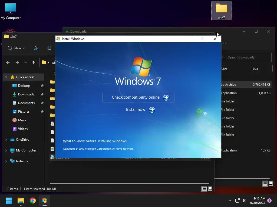Click the Install now link text

click(x=136, y=109)
